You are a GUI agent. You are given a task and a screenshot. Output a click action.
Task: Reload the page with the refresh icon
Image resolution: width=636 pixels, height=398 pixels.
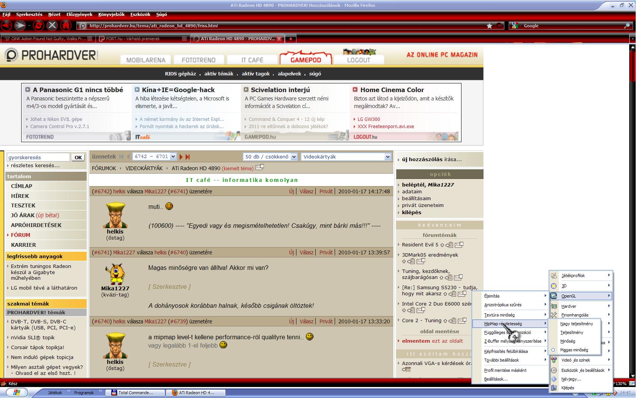click(x=38, y=25)
